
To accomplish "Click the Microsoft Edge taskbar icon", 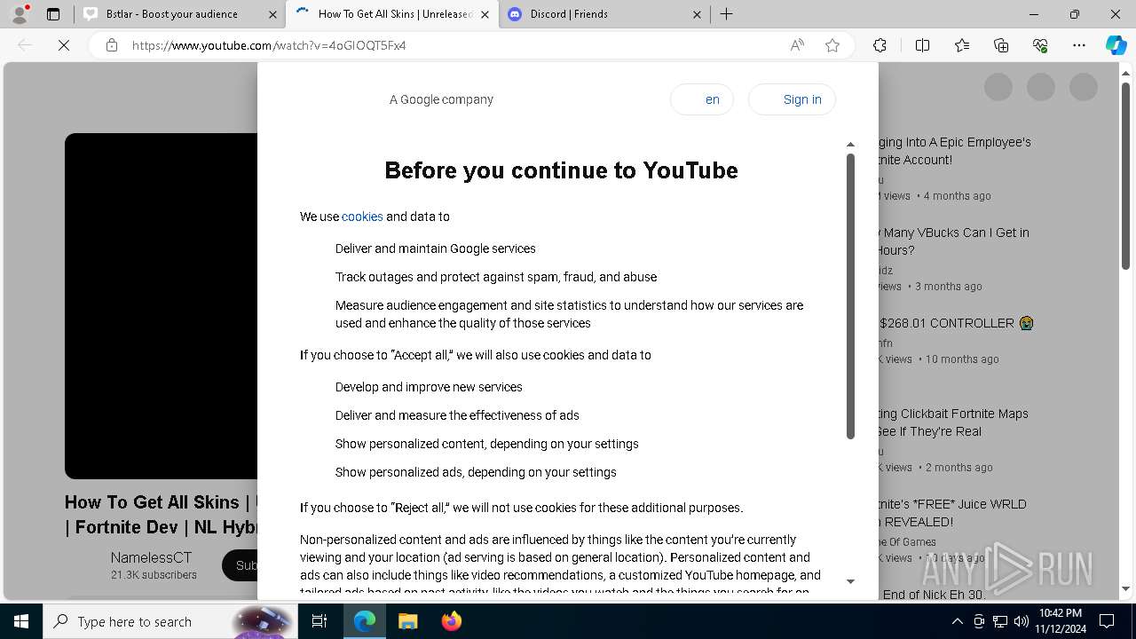I will 365,621.
